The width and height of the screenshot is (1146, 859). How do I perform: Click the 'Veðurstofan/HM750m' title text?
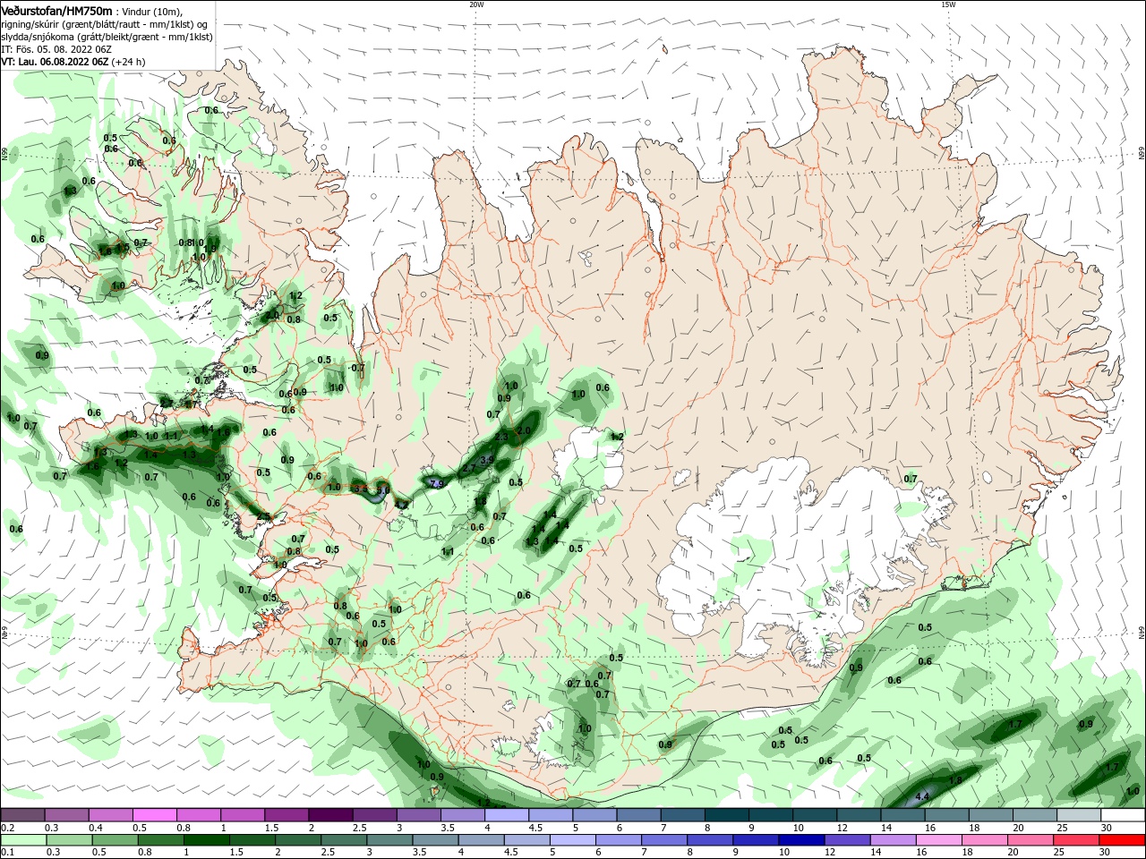pos(57,11)
